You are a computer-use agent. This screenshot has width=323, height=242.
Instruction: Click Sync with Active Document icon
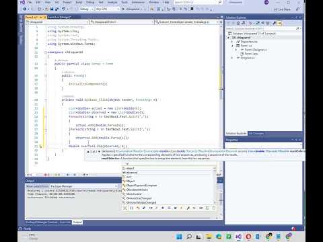click(258, 23)
